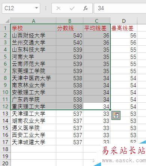Click cell 南京林业大学
146x166 pixels.
click(x=33, y=85)
